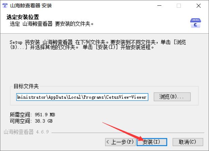Image resolution: width=209 pixels, height=151 pixels.
Task: Click the greyed-out maximize button
Action: 179,6
